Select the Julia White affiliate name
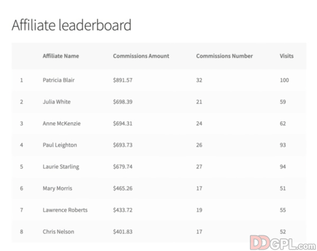Viewport: 317px width, 251px height. pyautogui.click(x=57, y=102)
